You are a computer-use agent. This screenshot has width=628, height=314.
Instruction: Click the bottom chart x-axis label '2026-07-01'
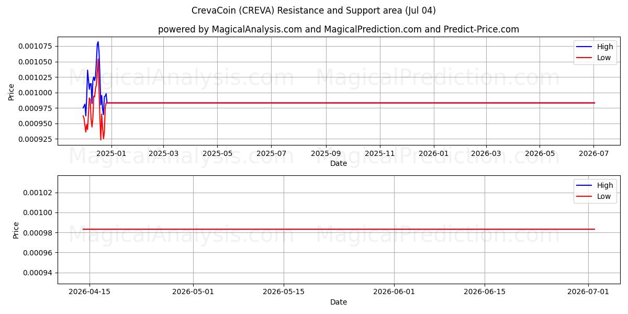[x=588, y=292]
